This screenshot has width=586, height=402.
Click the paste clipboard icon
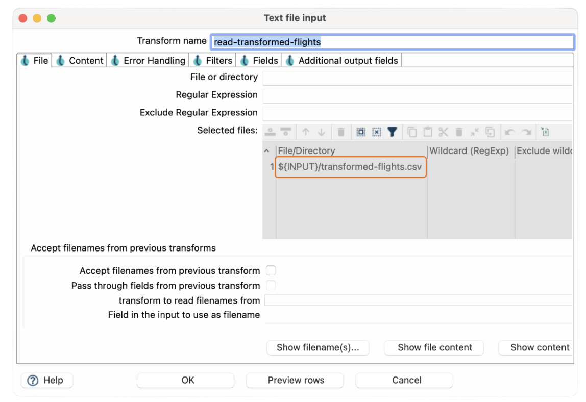pos(428,132)
